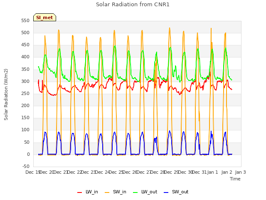Click the green LW_out legend swatch

pyautogui.click(x=135, y=192)
